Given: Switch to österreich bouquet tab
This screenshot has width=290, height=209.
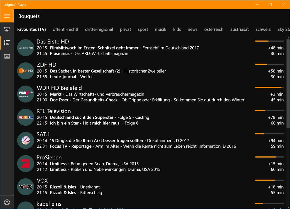Looking at the screenshot, I should (x=214, y=29).
